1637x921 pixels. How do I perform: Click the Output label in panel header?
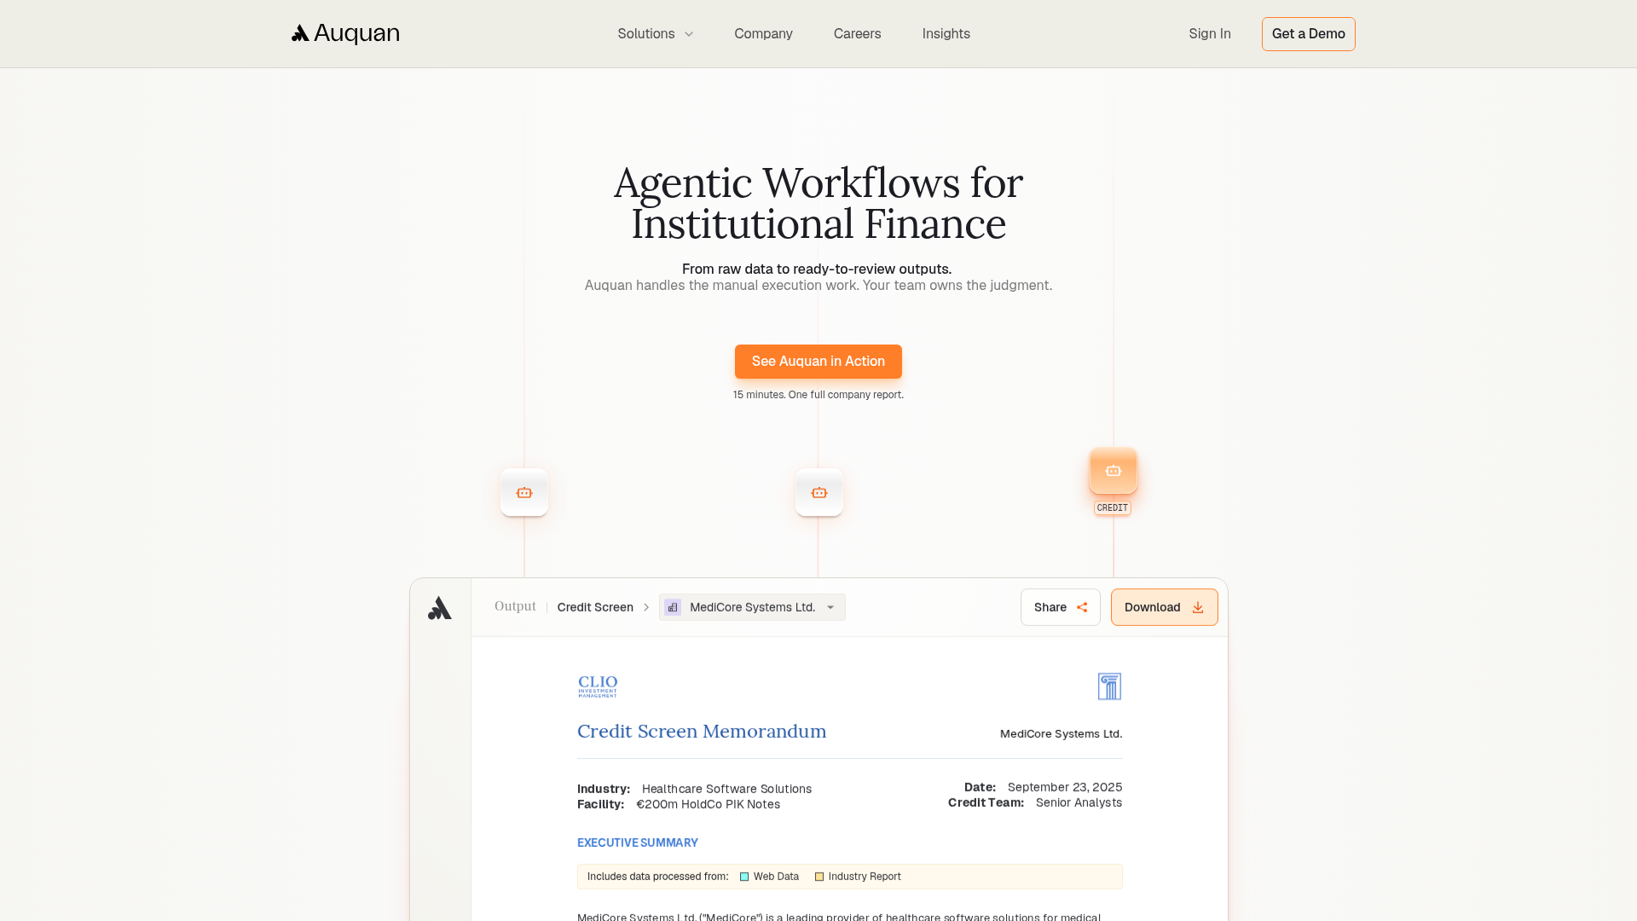(x=515, y=606)
